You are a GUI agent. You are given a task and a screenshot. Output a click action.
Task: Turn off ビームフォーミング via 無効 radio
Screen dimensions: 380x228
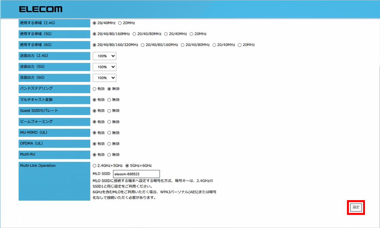click(x=109, y=122)
